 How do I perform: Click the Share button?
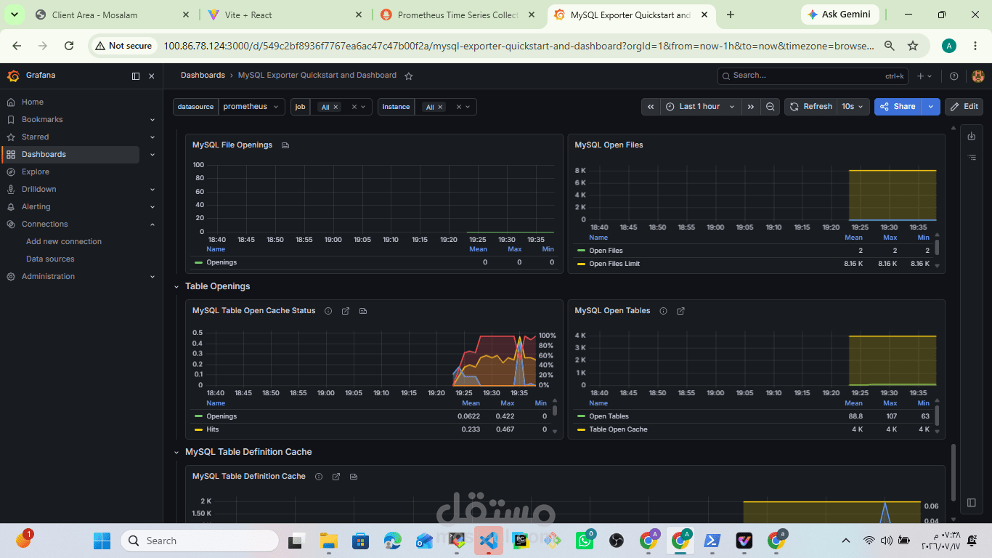point(898,107)
